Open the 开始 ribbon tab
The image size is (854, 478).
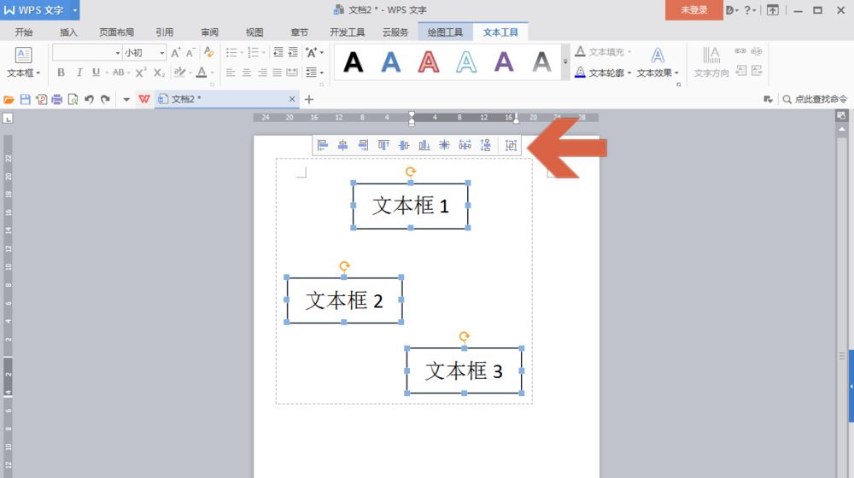tap(24, 32)
